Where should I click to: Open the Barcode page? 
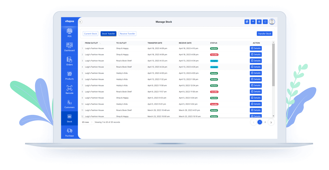click(x=69, y=90)
